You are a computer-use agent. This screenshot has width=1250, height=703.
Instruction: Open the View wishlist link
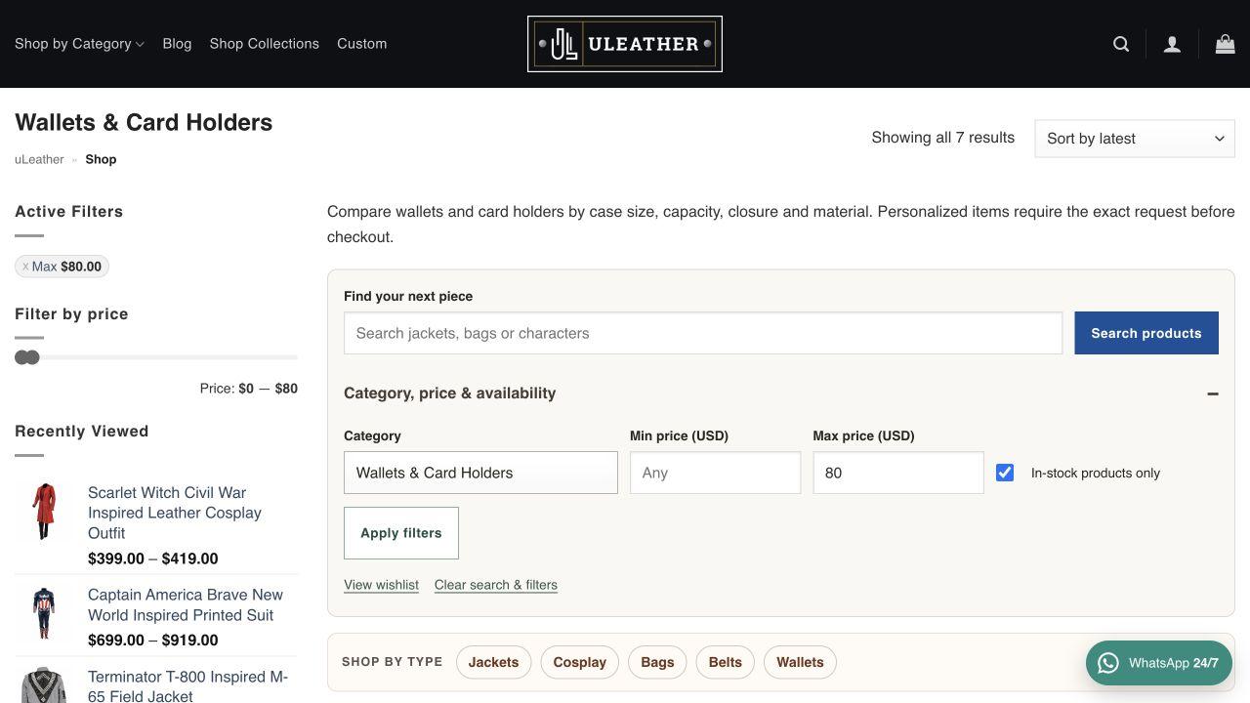(x=381, y=585)
